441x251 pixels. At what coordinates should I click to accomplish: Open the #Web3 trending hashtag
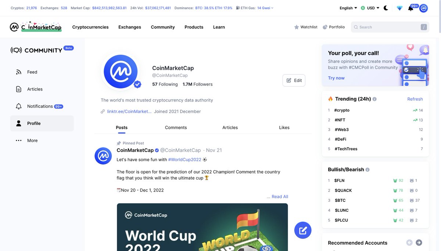click(341, 130)
